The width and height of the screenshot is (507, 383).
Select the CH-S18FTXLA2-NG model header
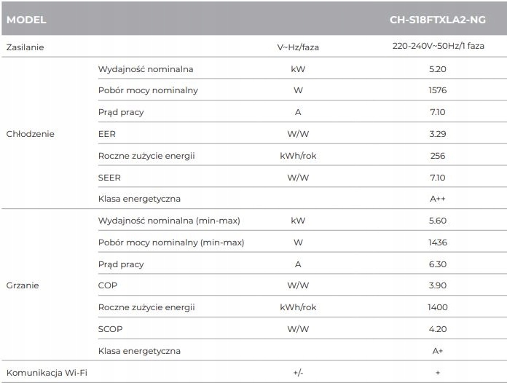[x=438, y=20]
